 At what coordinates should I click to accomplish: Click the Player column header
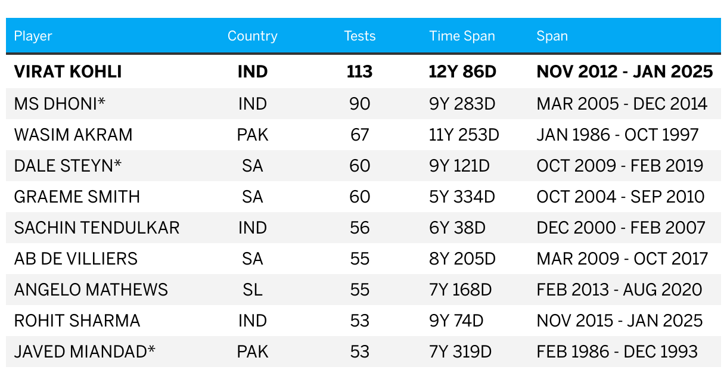point(33,36)
